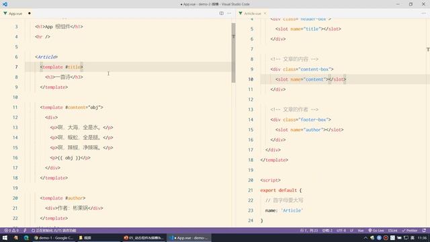Open more actions menu of the left editor group
Screen dimensions: 430x242
click(x=229, y=13)
